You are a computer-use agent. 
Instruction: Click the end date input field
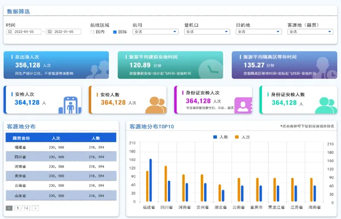click(x=63, y=32)
